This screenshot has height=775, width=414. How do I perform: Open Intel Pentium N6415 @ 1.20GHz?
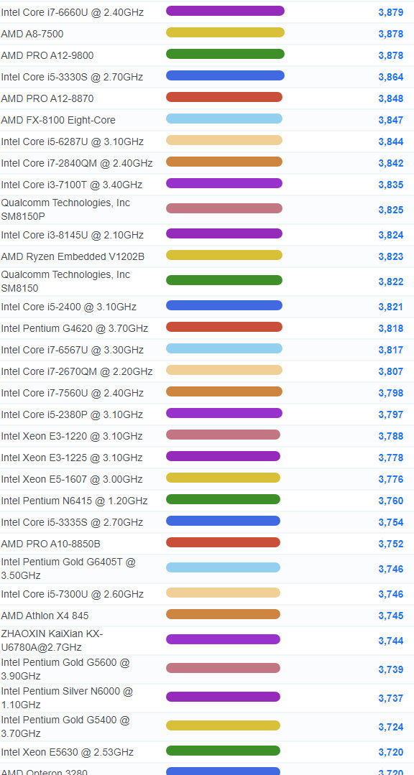(x=74, y=501)
